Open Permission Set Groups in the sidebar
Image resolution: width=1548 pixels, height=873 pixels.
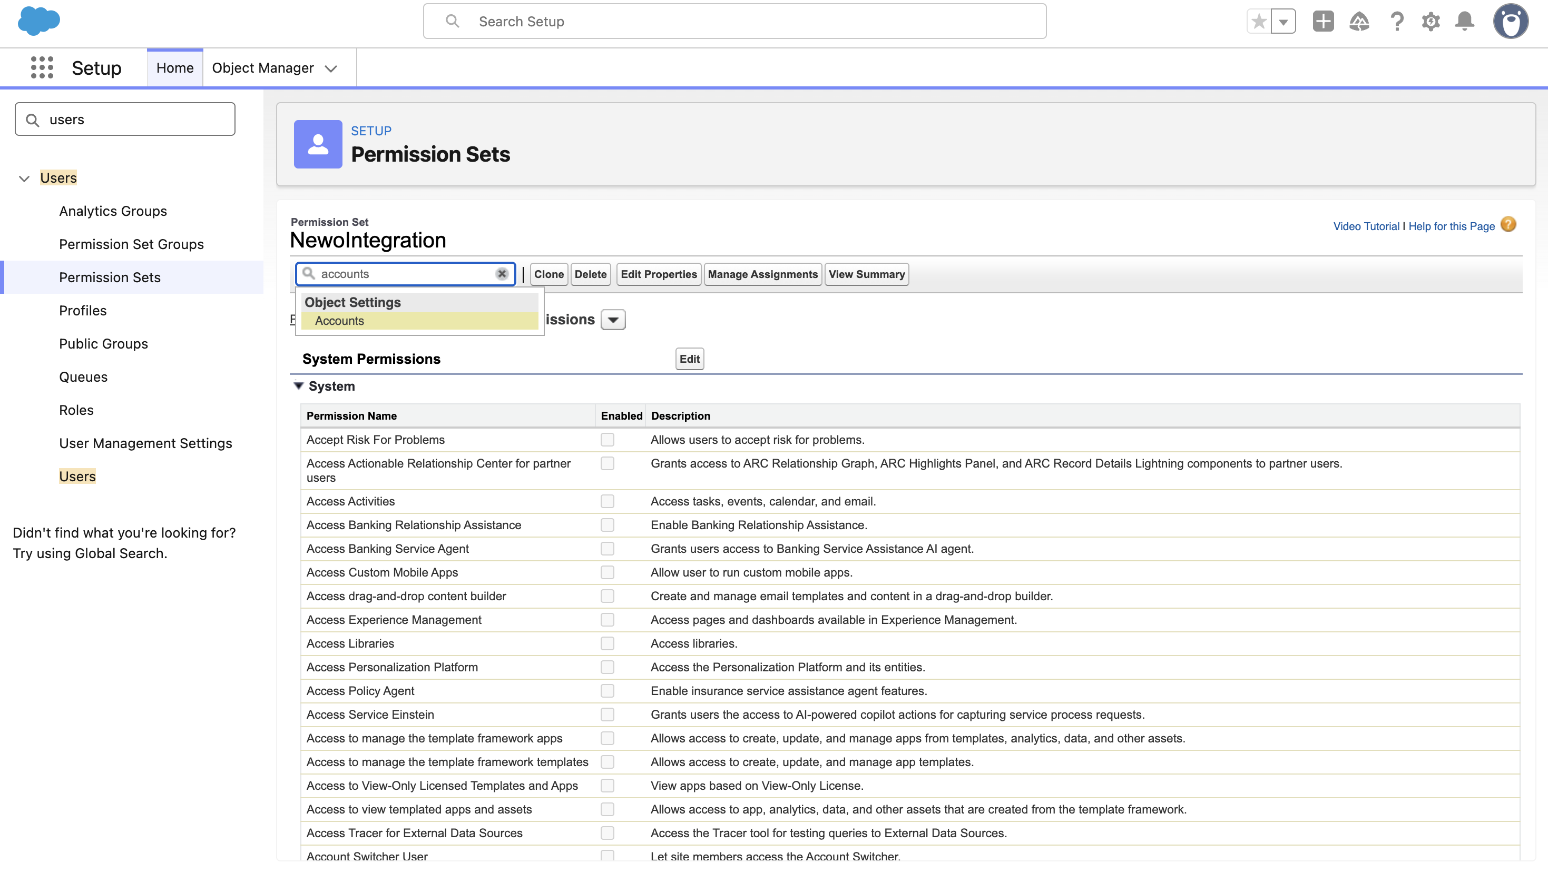pyautogui.click(x=132, y=244)
